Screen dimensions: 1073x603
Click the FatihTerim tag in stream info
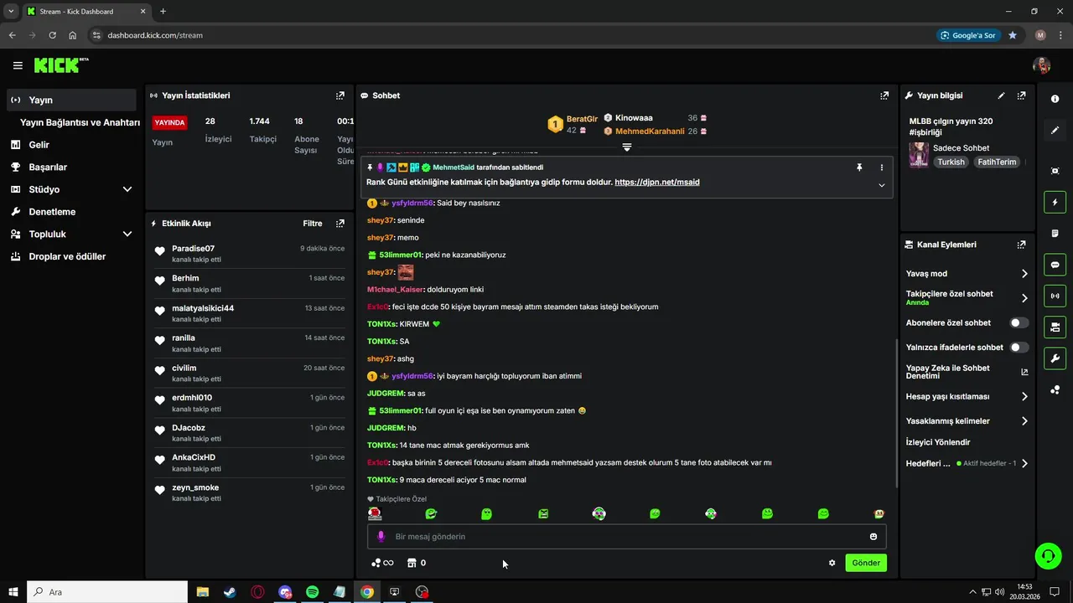point(997,162)
